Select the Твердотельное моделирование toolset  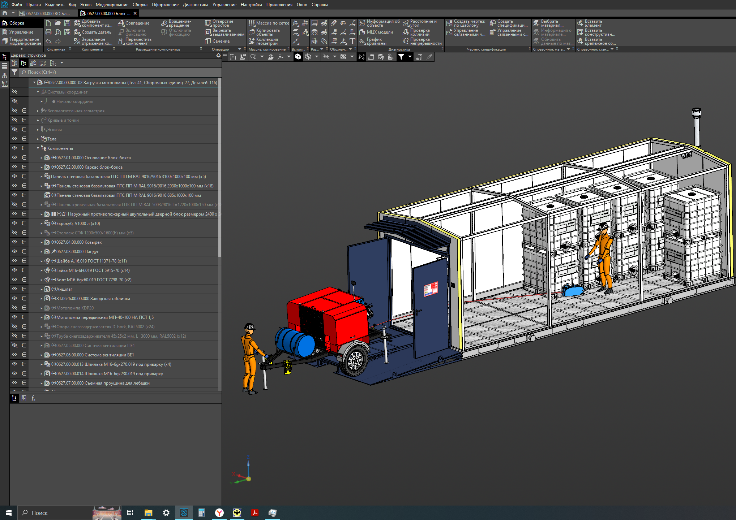coord(22,42)
